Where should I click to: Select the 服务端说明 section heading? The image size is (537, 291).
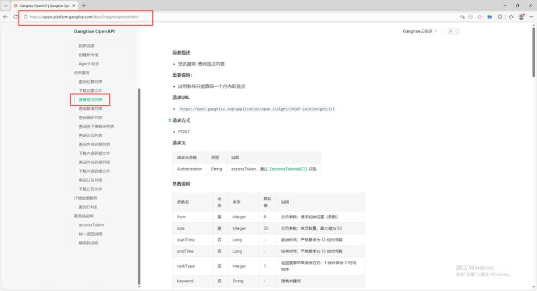pos(84,216)
